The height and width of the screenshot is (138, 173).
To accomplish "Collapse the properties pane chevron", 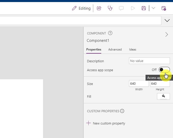I will (x=167, y=34).
